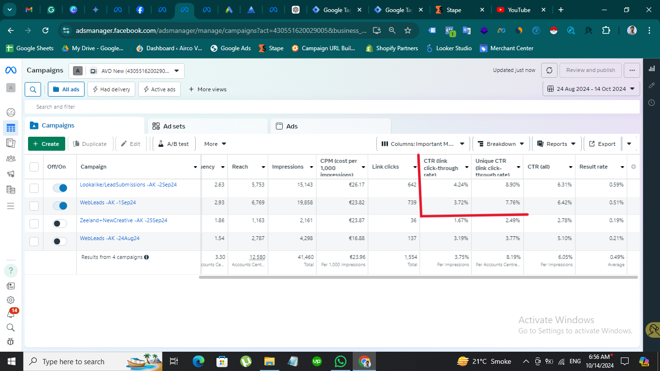The width and height of the screenshot is (660, 371).
Task: Click the refresh data icon button
Action: pyautogui.click(x=549, y=70)
